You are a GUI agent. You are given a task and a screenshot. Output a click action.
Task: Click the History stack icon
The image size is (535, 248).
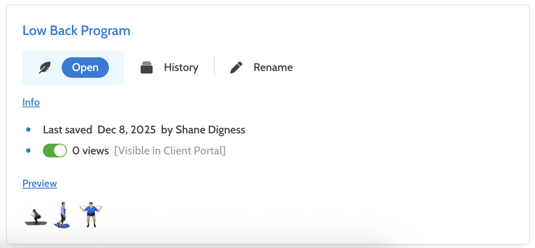click(147, 68)
